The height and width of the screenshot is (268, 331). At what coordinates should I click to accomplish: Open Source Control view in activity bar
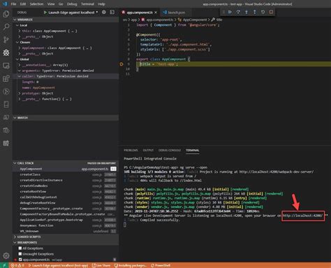coord(6,40)
